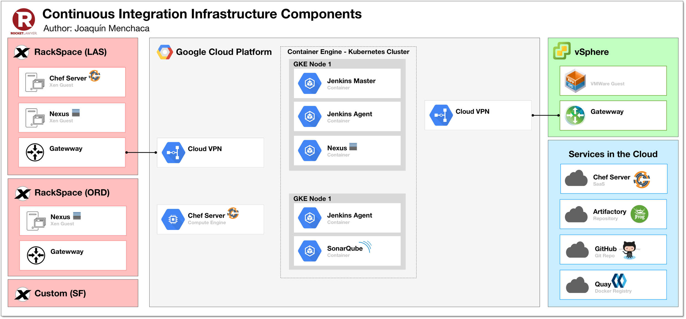Screen dimensions: 686x319
Task: Click the Quay logo icon
Action: (x=619, y=281)
